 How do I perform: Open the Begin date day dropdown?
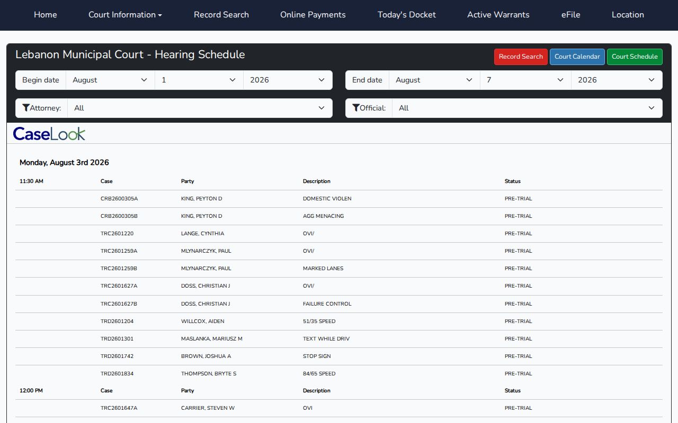pos(199,80)
